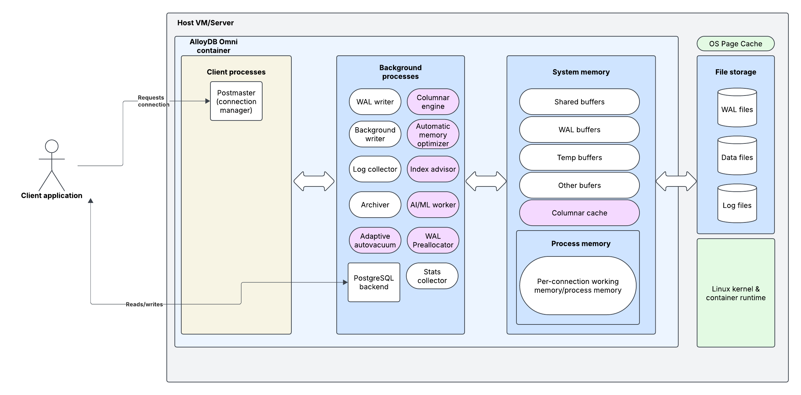Select the Stats collector node
This screenshot has width=801, height=395.
(x=432, y=276)
